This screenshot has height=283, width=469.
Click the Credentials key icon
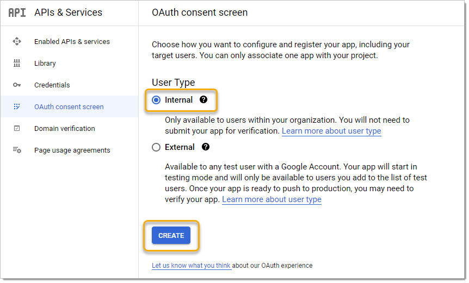tap(17, 85)
